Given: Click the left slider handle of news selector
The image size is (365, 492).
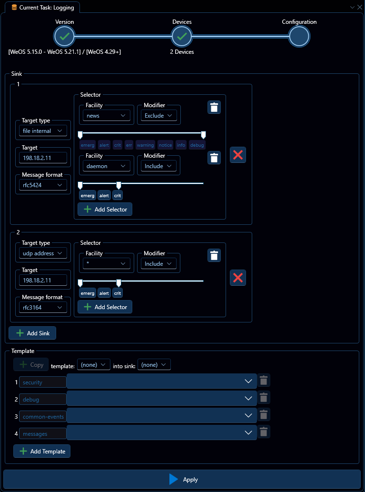Looking at the screenshot, I should click(x=80, y=135).
